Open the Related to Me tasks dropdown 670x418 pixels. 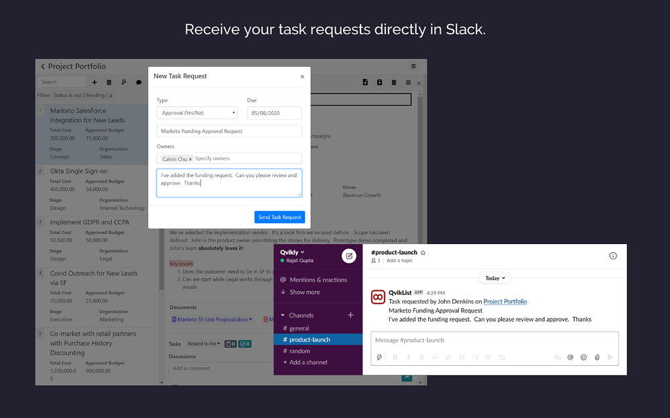pos(204,344)
